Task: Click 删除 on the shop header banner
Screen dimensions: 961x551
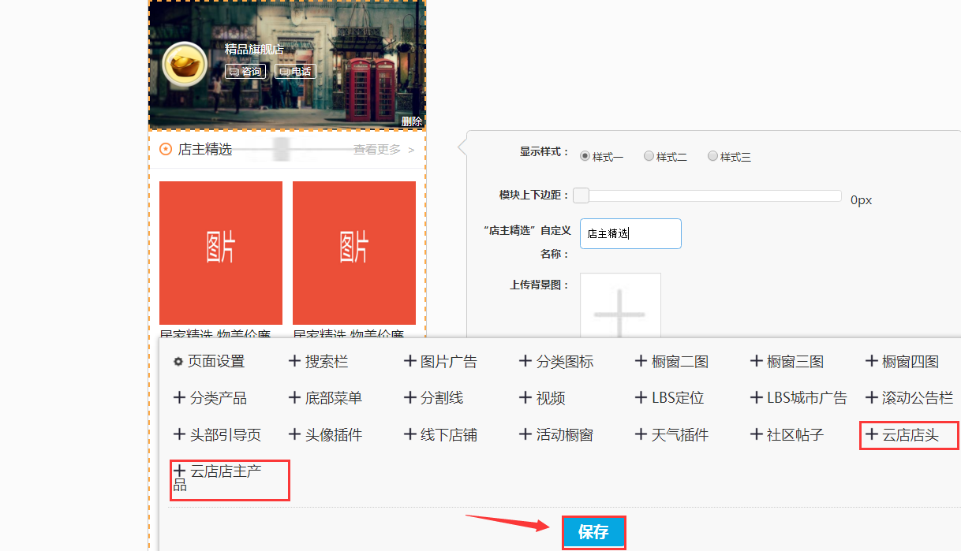Action: point(411,121)
